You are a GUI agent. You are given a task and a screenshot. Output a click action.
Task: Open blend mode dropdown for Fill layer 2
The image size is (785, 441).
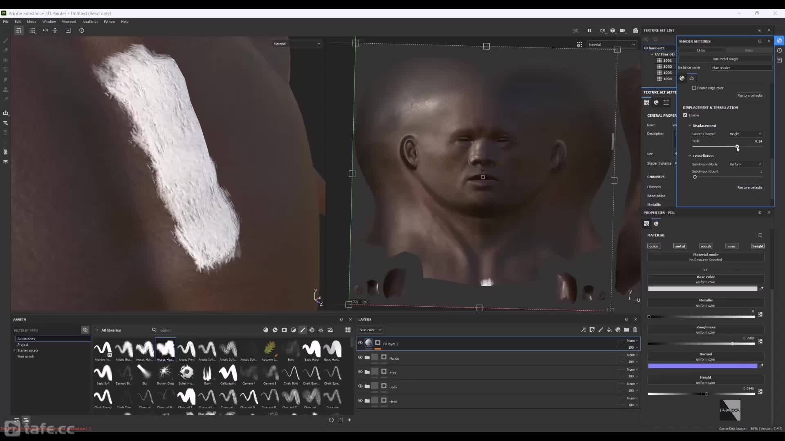pos(632,341)
